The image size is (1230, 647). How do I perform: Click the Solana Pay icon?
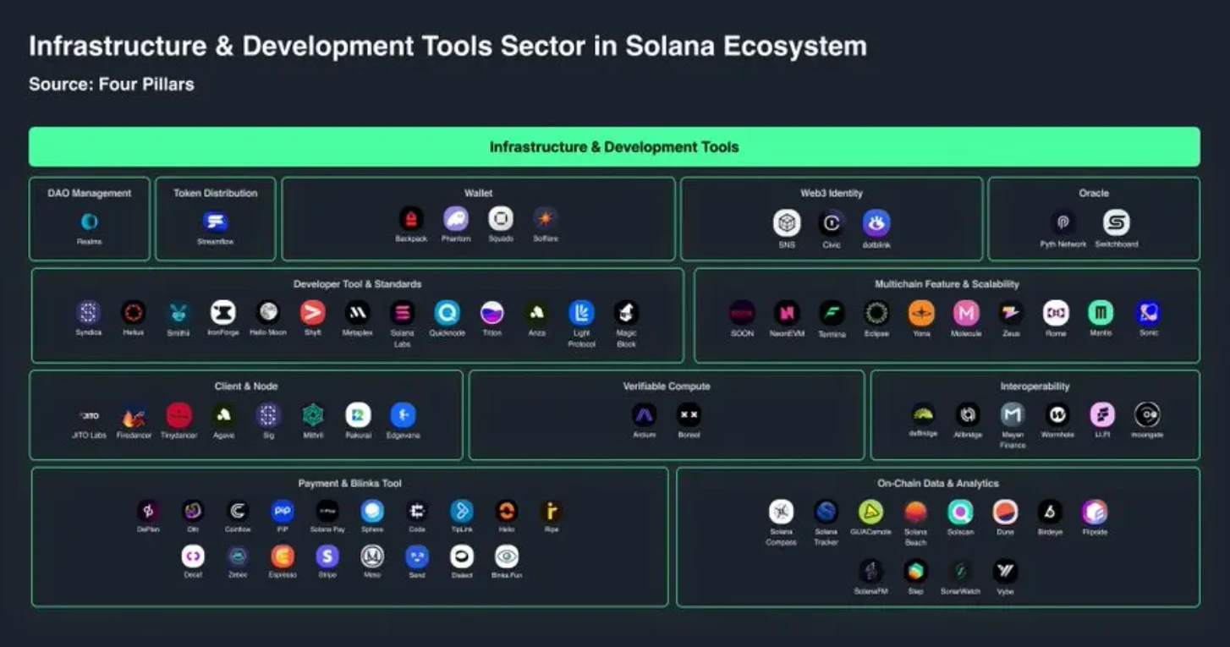point(327,512)
